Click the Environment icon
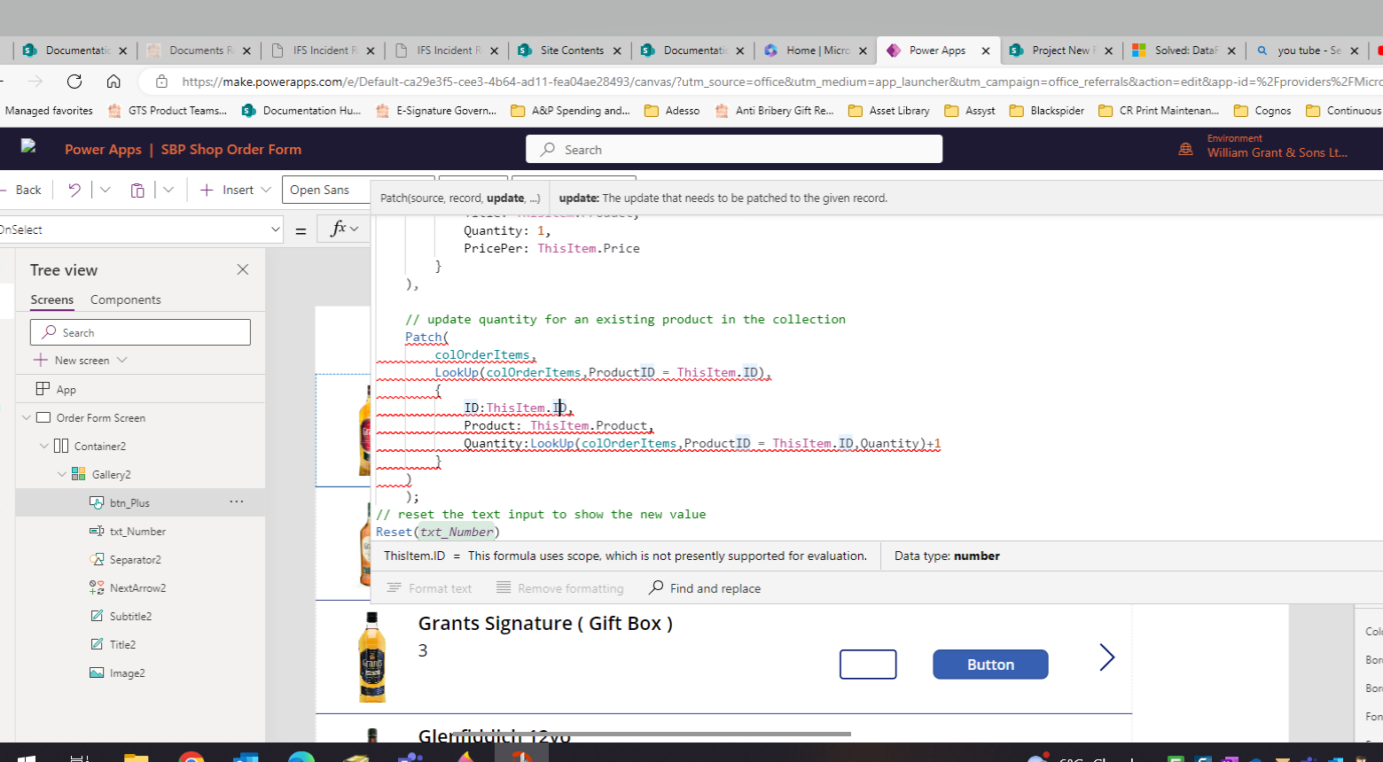Screen dimensions: 1383x762 (1185, 149)
